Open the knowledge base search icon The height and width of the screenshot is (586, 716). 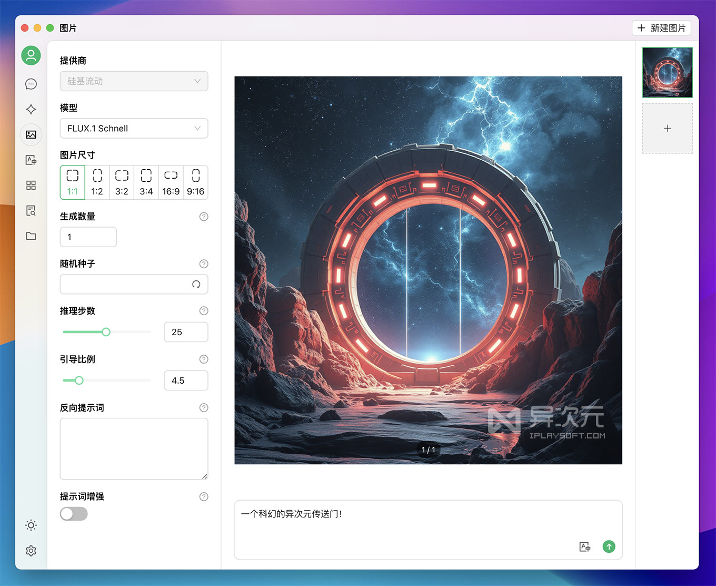coord(31,210)
